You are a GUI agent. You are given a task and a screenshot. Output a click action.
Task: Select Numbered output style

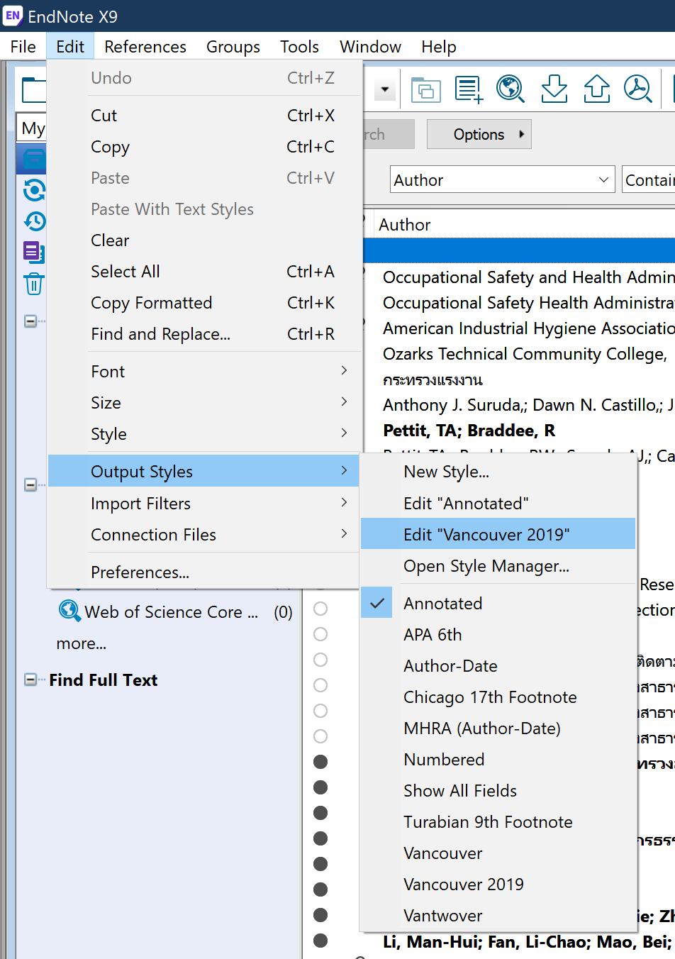[x=498, y=760]
